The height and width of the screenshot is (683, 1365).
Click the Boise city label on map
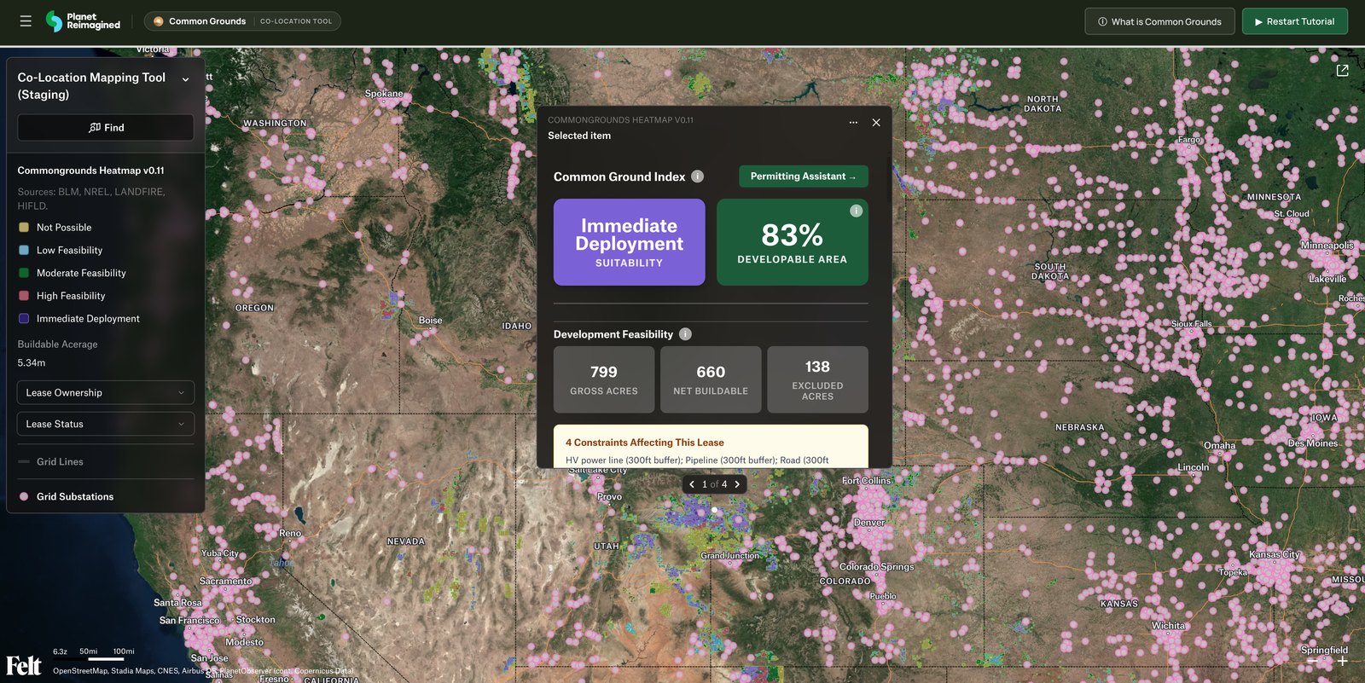pos(431,321)
